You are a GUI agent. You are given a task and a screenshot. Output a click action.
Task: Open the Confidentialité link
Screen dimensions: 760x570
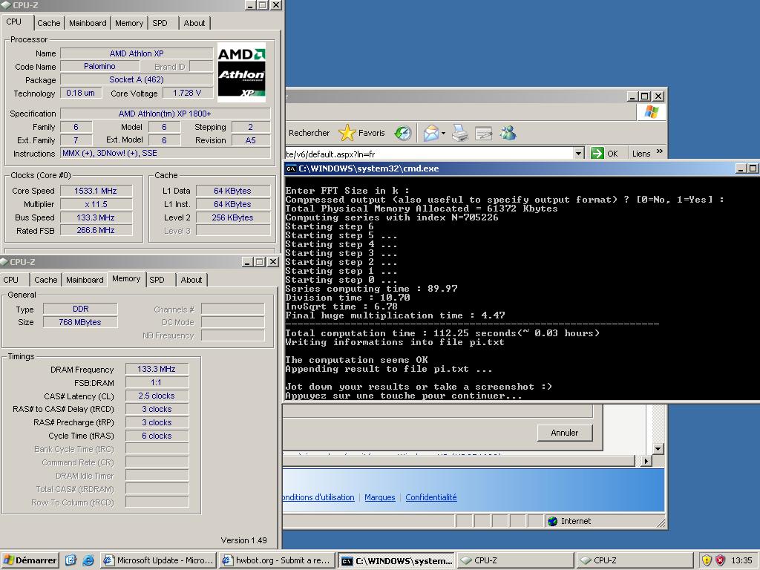(431, 497)
